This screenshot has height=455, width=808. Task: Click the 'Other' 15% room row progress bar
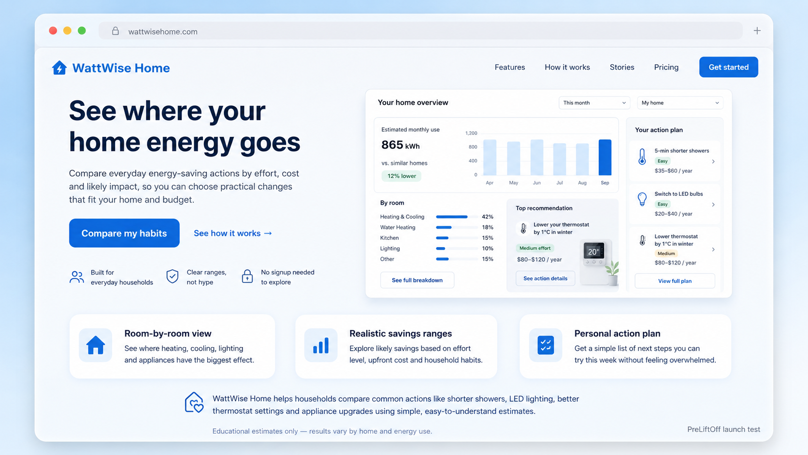coord(457,259)
